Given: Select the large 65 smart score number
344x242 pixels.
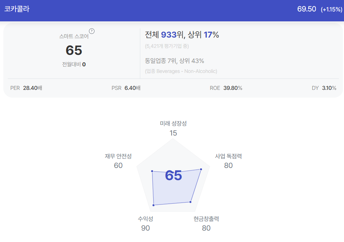Looking at the screenshot, I should [x=74, y=50].
